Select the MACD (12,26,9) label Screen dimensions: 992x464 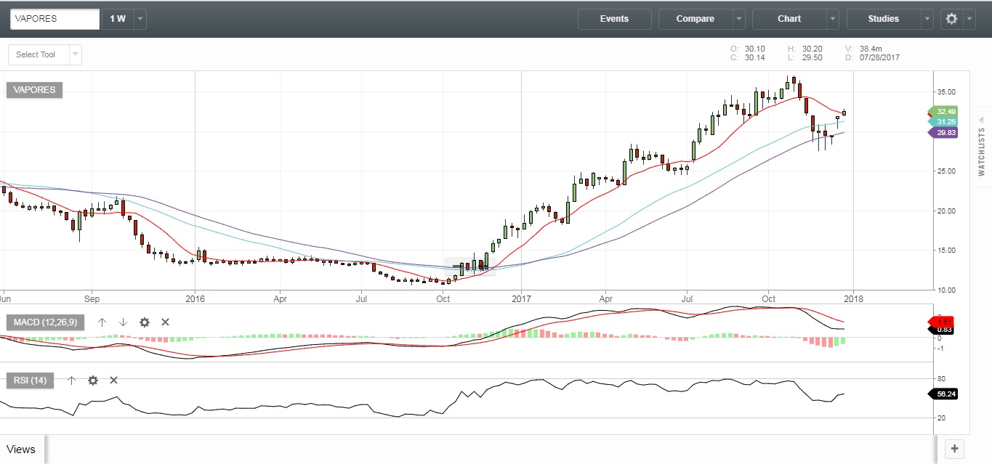[45, 322]
